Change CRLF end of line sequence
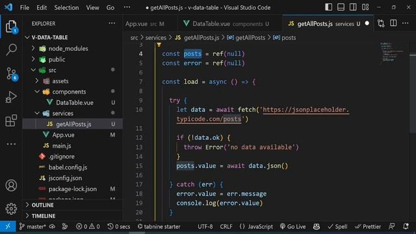The image size is (416, 234). tap(226, 227)
